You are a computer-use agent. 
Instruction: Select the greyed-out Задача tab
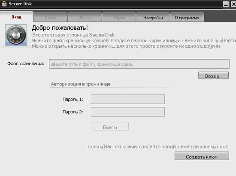119,18
